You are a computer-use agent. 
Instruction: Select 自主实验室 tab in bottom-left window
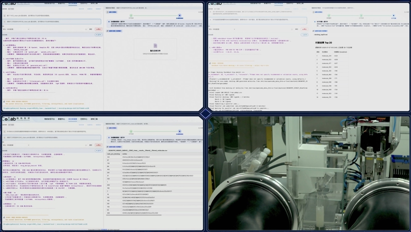click(x=73, y=119)
